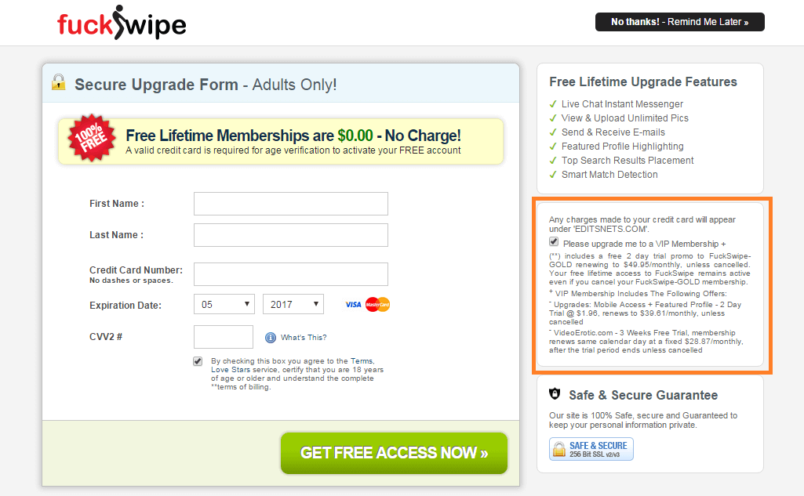
Task: Open the expiration year dropdown showing 2017
Action: (x=293, y=304)
